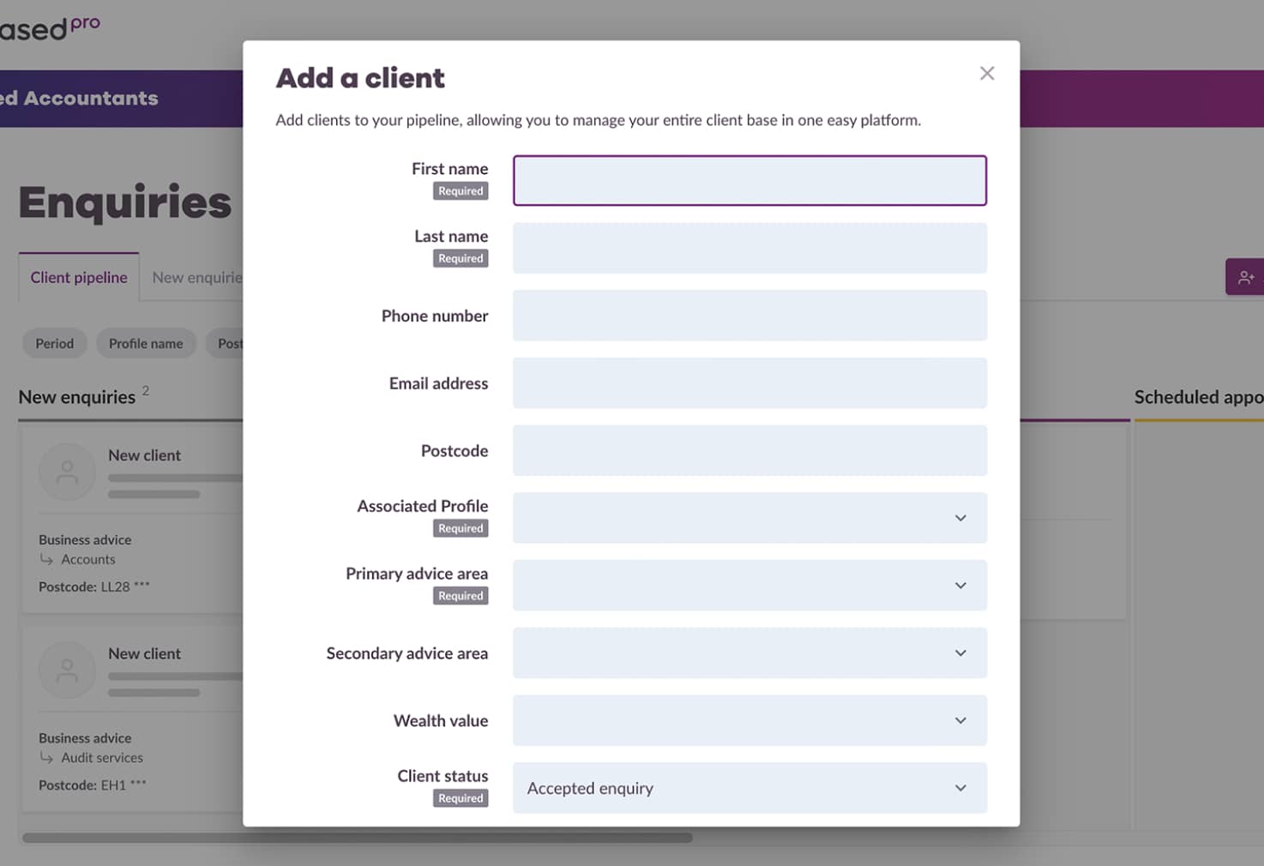The height and width of the screenshot is (866, 1264).
Task: Click the add-client person icon button
Action: click(x=1245, y=277)
